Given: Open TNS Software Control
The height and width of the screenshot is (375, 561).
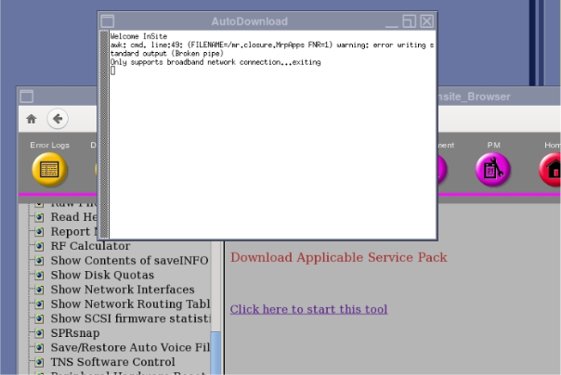Looking at the screenshot, I should click(x=112, y=361).
